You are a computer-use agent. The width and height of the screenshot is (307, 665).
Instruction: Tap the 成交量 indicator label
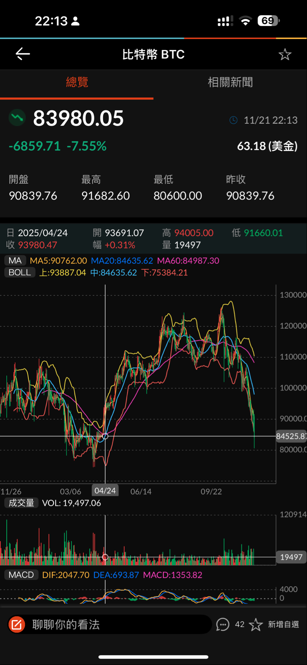click(21, 503)
